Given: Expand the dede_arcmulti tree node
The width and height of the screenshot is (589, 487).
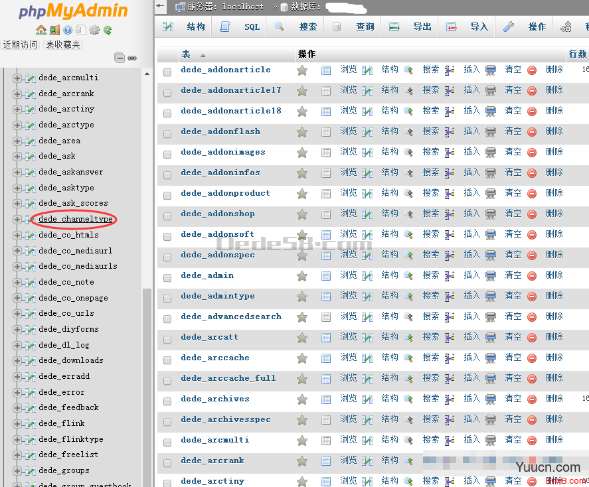Looking at the screenshot, I should 17,78.
